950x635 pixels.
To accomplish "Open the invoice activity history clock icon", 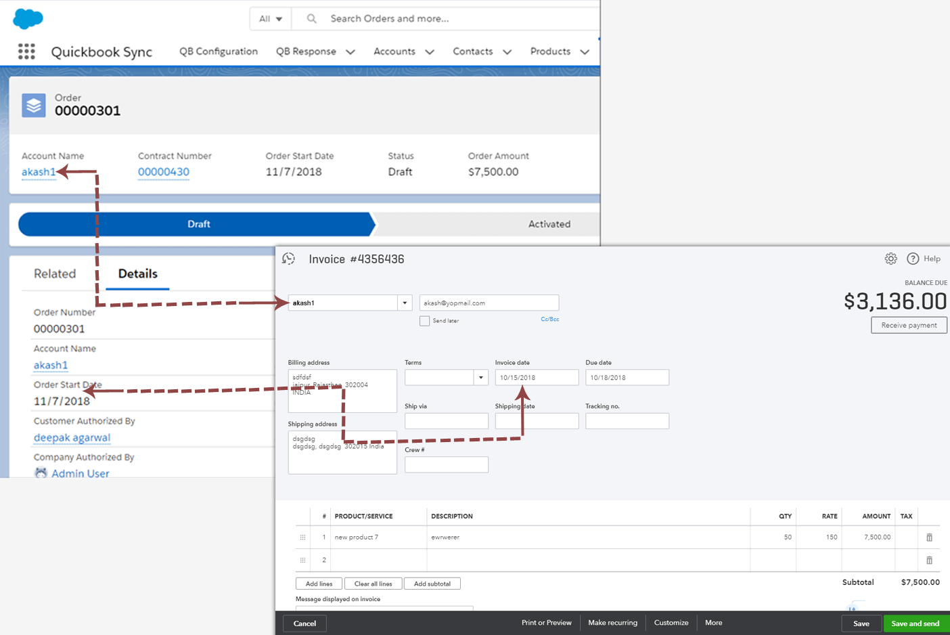I will [289, 259].
